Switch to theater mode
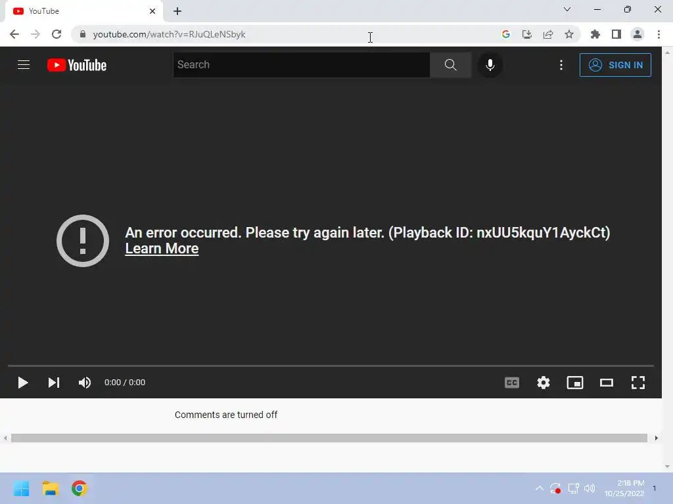The height and width of the screenshot is (504, 673). [607, 383]
